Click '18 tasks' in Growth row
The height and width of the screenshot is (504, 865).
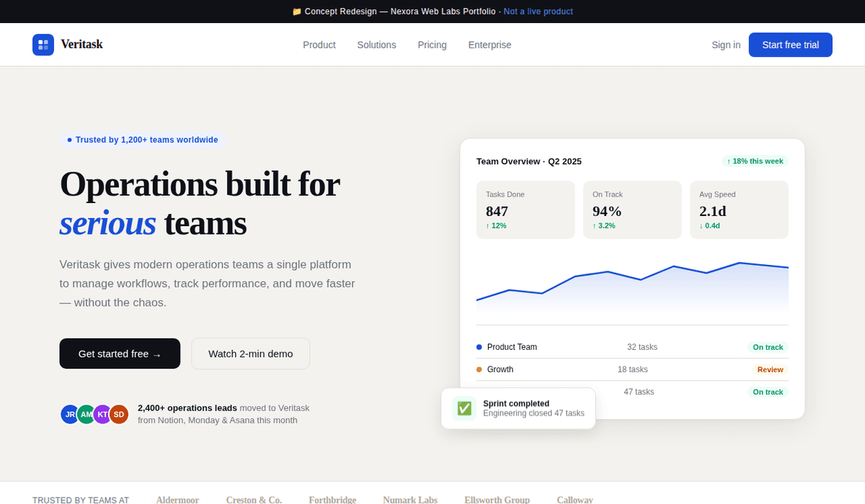(x=633, y=369)
